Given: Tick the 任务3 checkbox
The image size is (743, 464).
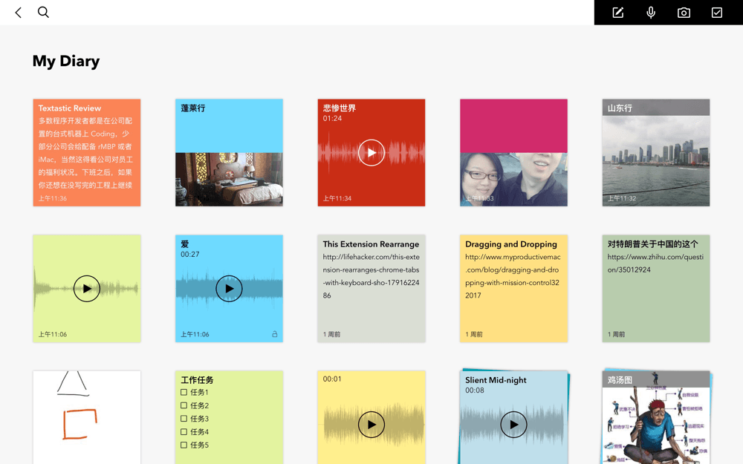Looking at the screenshot, I should (x=184, y=419).
